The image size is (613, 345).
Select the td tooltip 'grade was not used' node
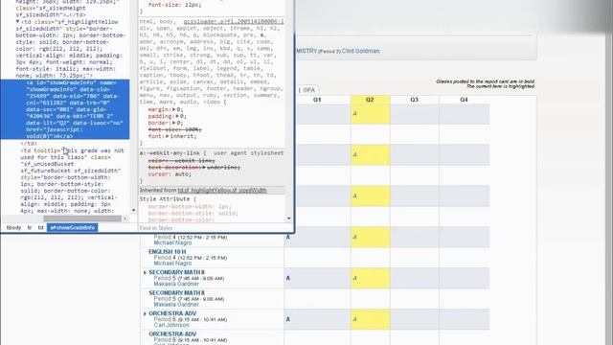[x=72, y=180]
